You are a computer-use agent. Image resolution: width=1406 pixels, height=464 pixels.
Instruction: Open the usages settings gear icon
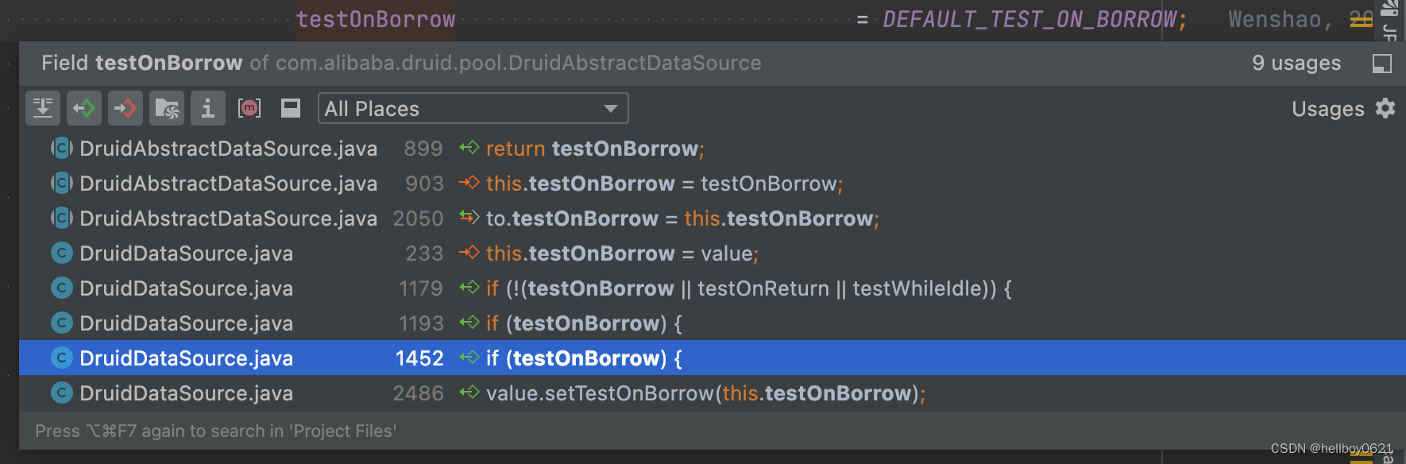point(1385,108)
